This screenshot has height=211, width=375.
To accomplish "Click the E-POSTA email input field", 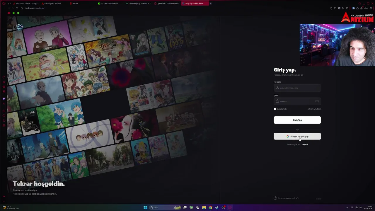I will coord(297,88).
